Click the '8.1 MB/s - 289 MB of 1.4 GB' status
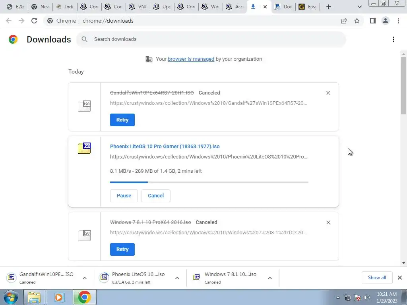 tap(156, 171)
